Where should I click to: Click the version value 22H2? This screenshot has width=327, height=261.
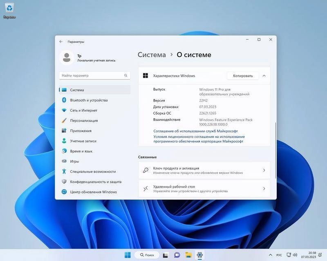click(203, 101)
